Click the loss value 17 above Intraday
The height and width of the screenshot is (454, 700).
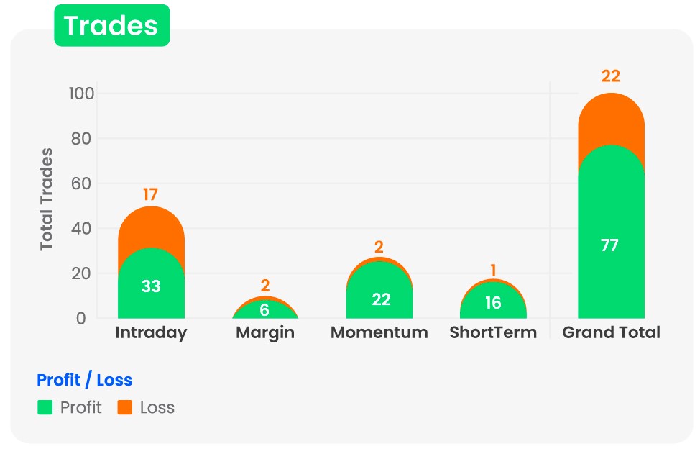tap(150, 194)
